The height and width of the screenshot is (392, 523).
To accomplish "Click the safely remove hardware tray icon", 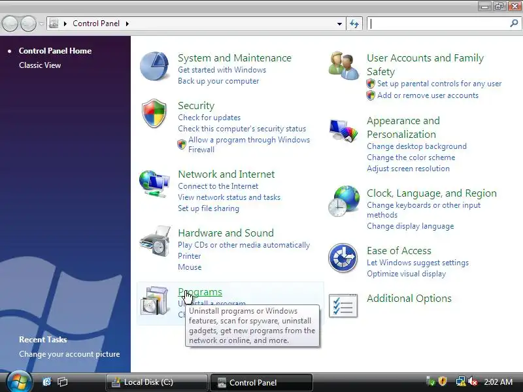I will tap(431, 382).
